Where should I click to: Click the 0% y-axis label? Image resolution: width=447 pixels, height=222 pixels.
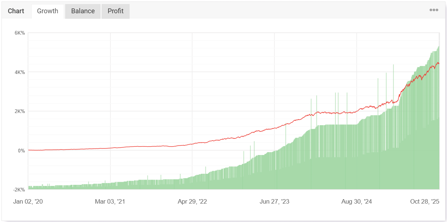pos(21,151)
